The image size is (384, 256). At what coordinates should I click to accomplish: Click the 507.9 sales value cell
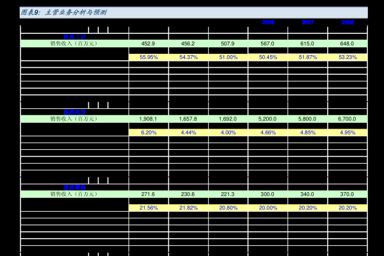coord(227,44)
